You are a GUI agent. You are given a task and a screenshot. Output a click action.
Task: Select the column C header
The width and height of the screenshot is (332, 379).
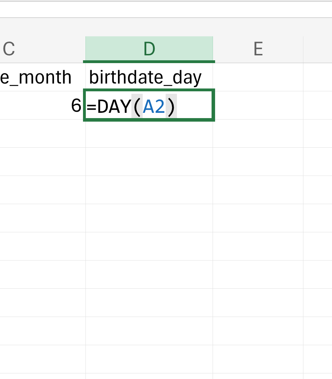coord(43,50)
